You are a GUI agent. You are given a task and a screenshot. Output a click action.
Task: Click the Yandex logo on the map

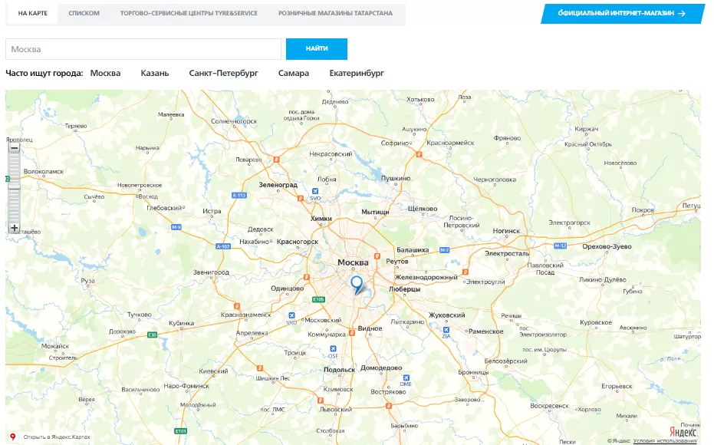[683, 430]
